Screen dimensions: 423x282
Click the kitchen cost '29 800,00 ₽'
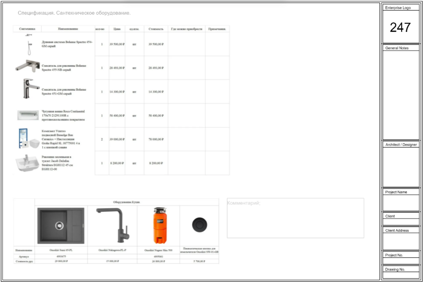tap(61, 261)
